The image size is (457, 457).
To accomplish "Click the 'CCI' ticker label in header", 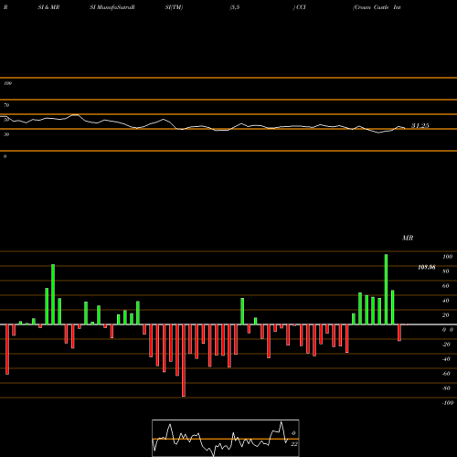I will pos(301,7).
